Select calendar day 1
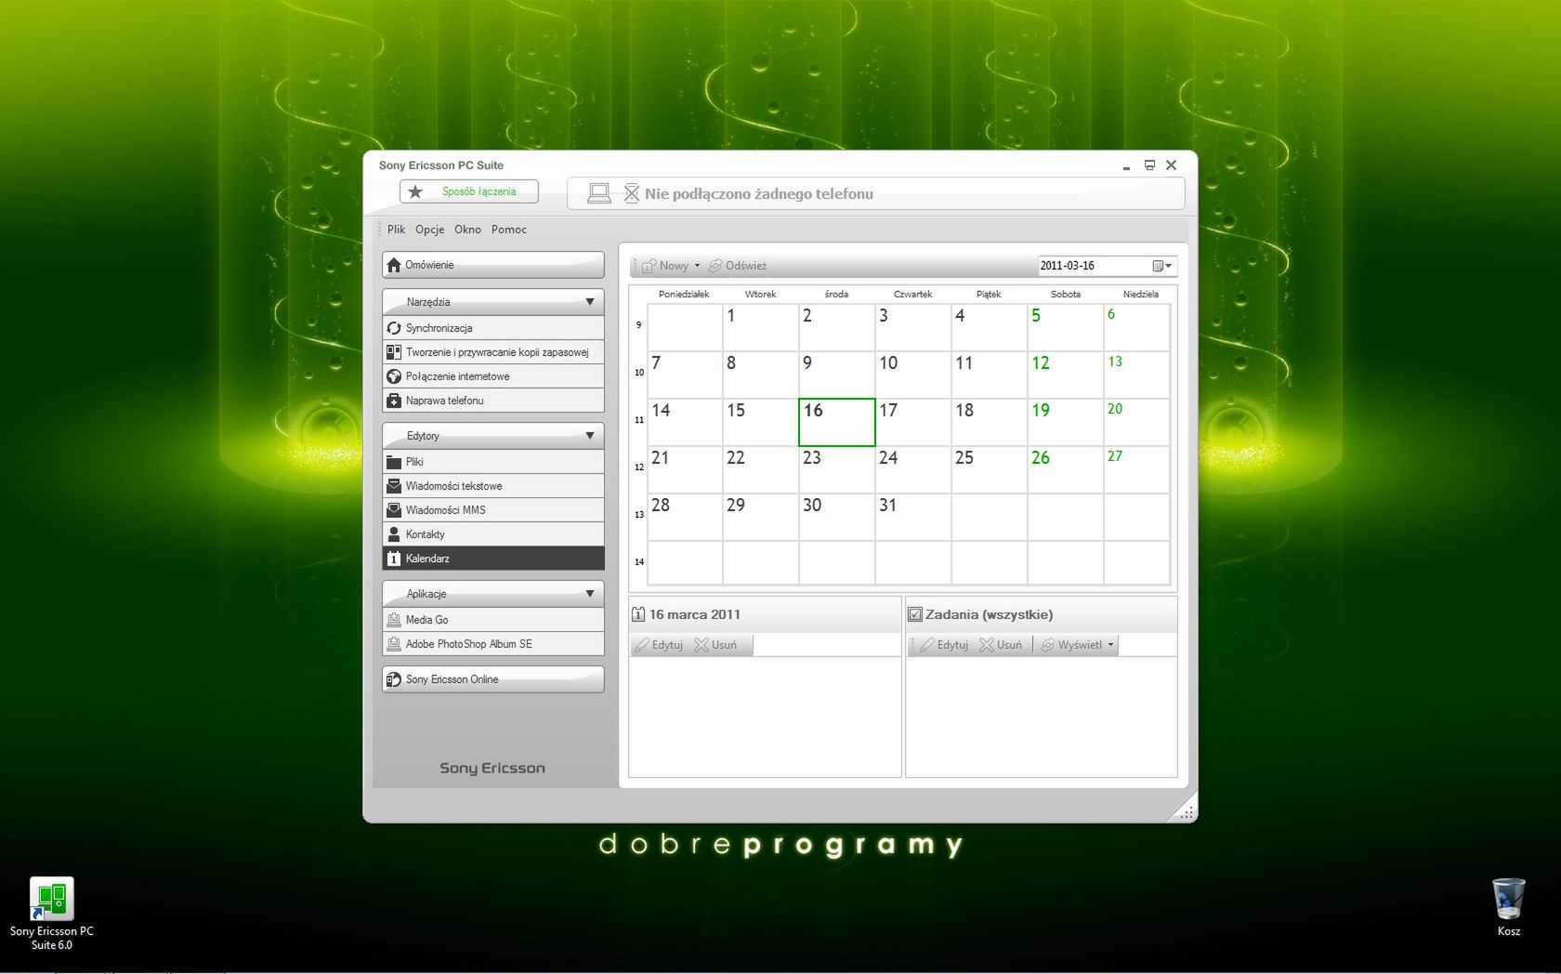Screen dimensions: 1561x974 [x=760, y=327]
